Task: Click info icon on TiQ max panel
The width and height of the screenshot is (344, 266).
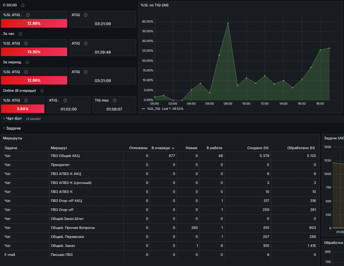Action: click(x=115, y=100)
